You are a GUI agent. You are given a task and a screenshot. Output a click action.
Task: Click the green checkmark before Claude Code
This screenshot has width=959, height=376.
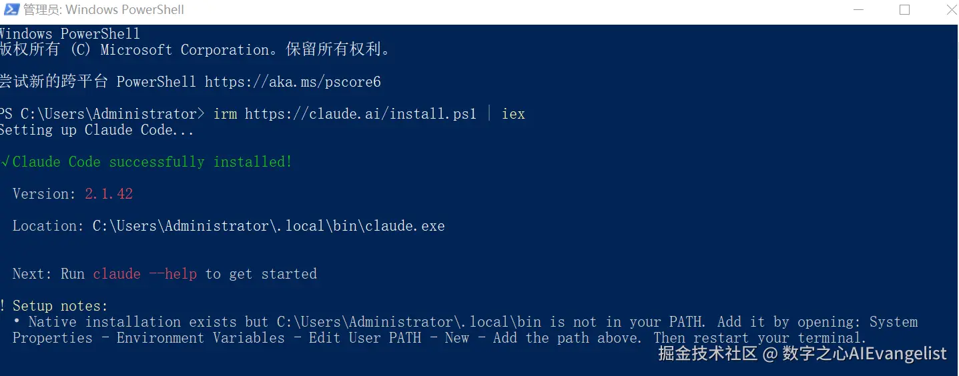pos(5,162)
